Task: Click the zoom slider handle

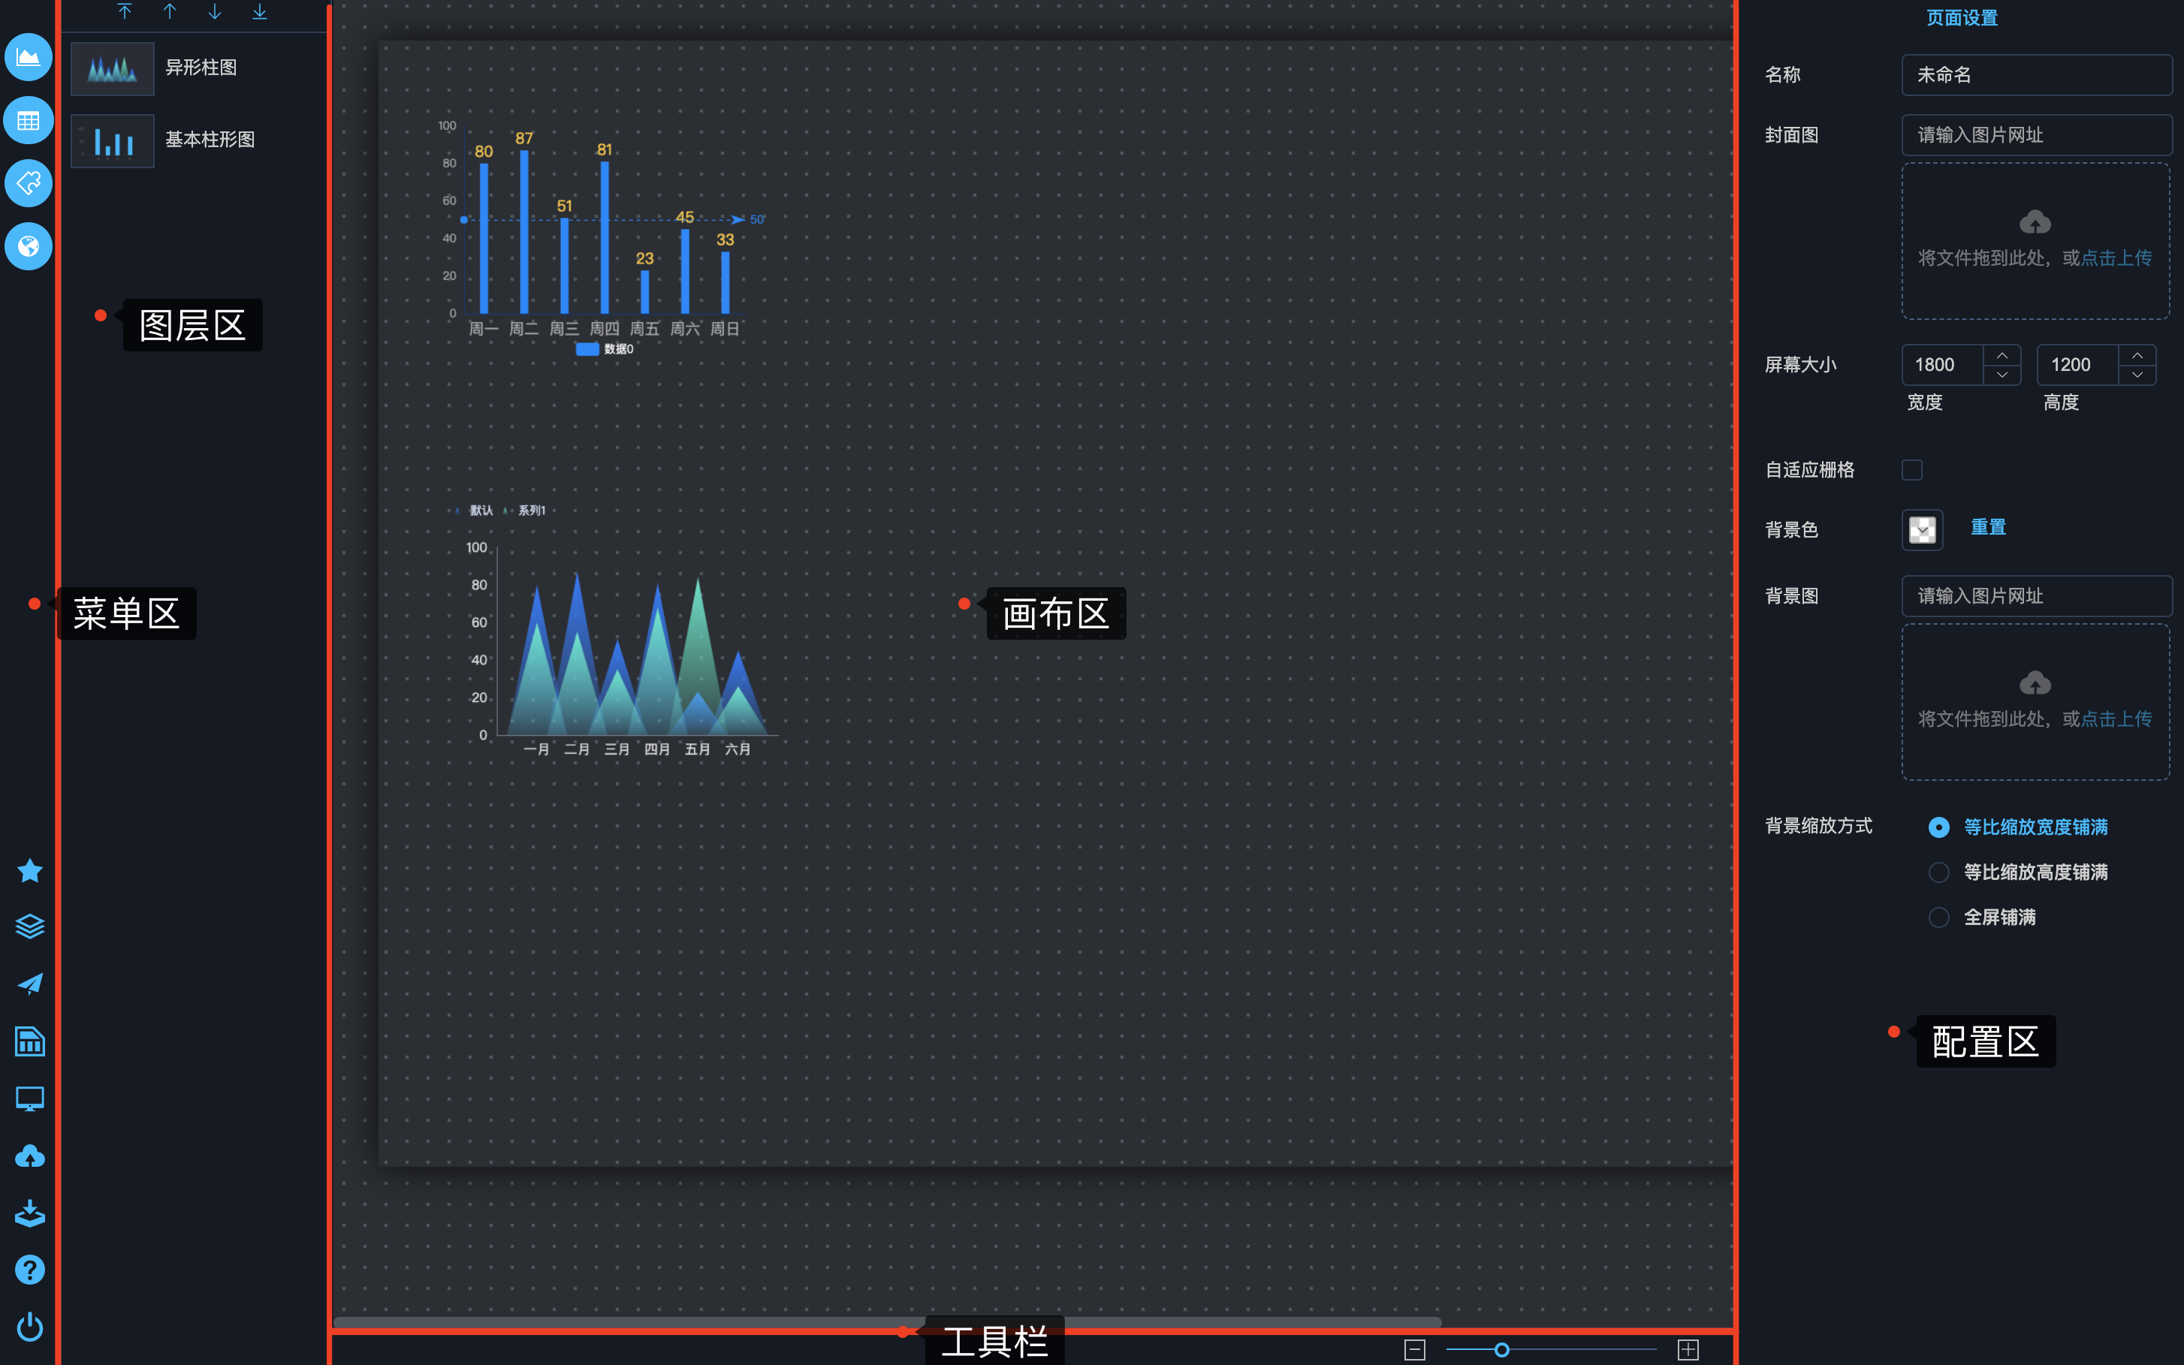Action: [1501, 1350]
